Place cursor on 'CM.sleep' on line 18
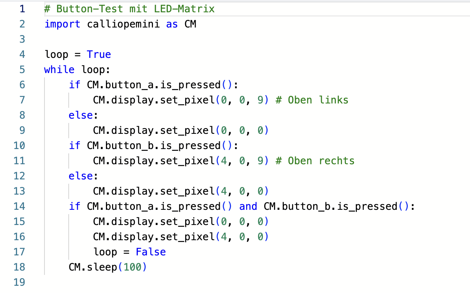The width and height of the screenshot is (470, 293). click(93, 267)
